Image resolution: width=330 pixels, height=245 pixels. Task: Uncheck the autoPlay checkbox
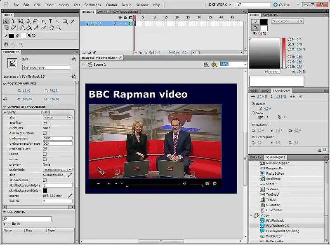45,122
